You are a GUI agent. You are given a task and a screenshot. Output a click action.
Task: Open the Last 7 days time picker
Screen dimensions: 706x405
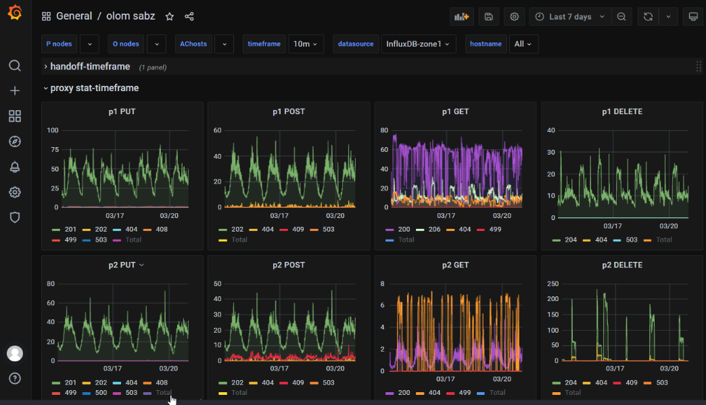[x=570, y=17]
